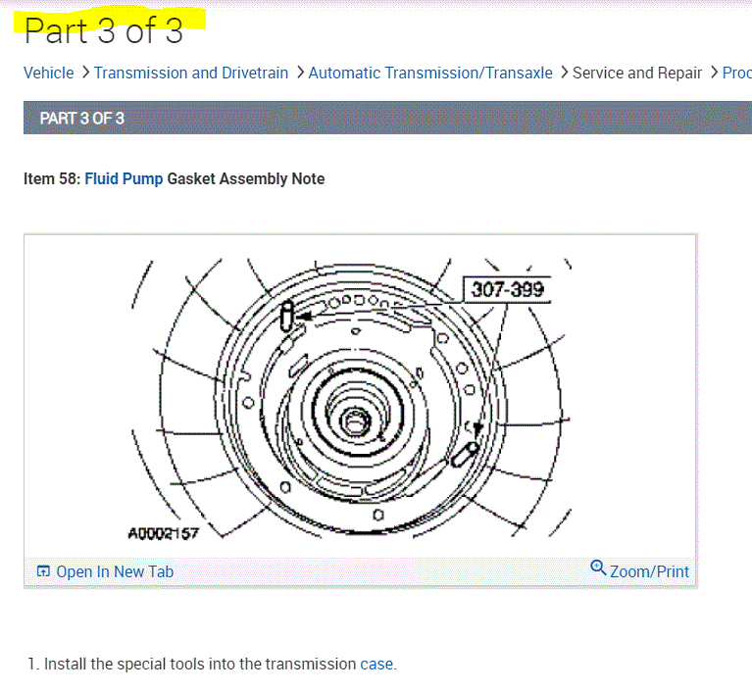Click the Open In New Tab icon

pos(43,571)
